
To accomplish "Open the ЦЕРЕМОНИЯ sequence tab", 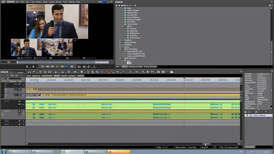I will [47, 76].
